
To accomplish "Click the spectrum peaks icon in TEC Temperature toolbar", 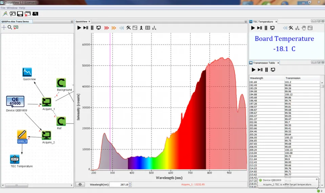I will (297, 28).
